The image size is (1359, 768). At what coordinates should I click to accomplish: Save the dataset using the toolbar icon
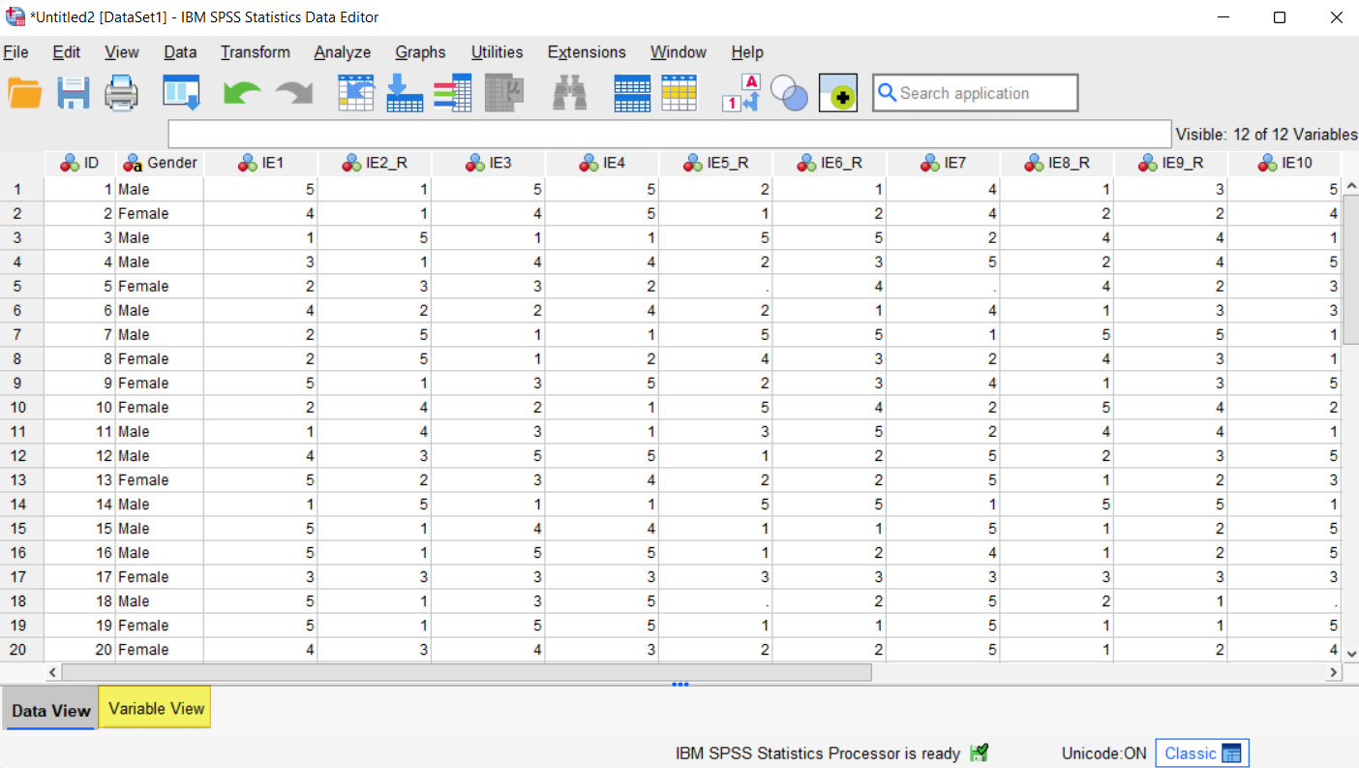tap(73, 92)
